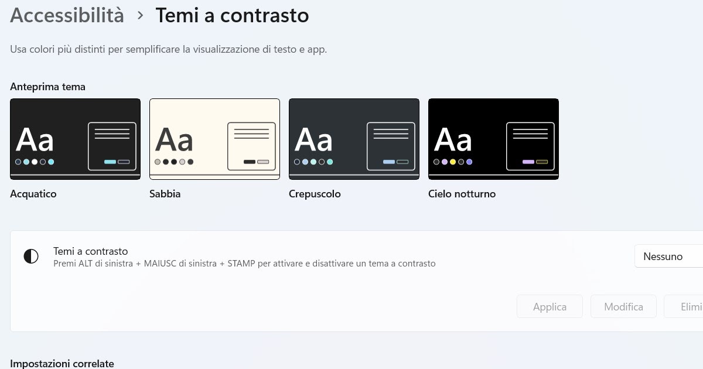Viewport: 703px width, 369px height.
Task: Click the half-circle contrast themes icon
Action: pos(30,256)
